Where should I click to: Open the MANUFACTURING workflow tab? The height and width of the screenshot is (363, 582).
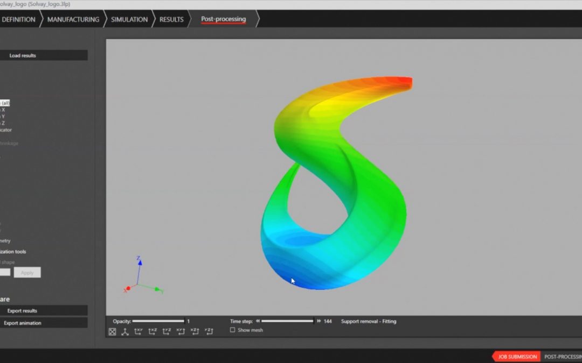coord(73,19)
